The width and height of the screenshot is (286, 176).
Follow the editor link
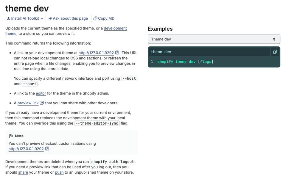tap(41, 93)
